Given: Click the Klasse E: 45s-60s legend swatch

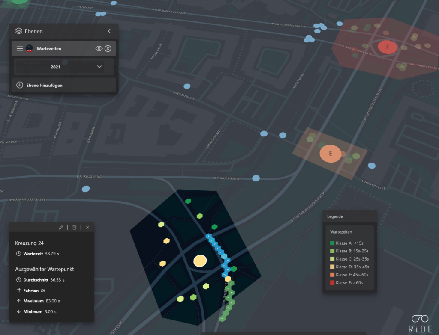Looking at the screenshot, I should (332, 275).
